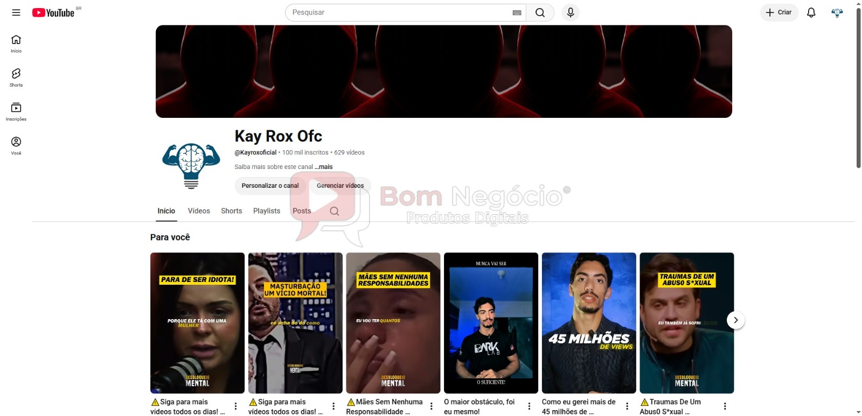Open 'TRAUMAS DE UM ABUSO' thumbnail
This screenshot has height=416, width=862.
(x=687, y=323)
